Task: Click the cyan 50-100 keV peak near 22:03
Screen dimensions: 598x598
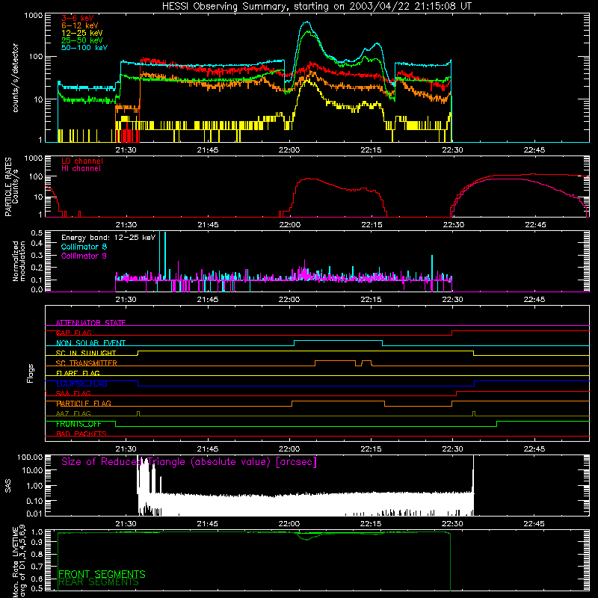Action: point(307,23)
